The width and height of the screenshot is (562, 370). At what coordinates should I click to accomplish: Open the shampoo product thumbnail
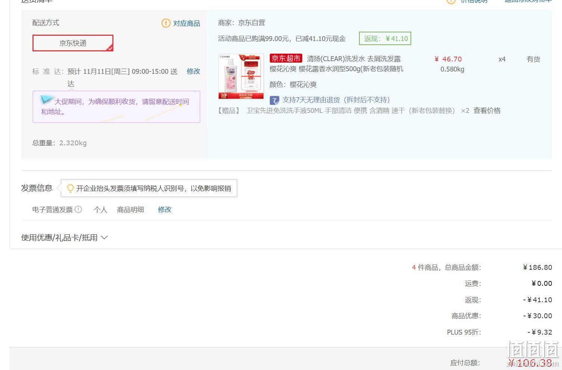click(241, 76)
